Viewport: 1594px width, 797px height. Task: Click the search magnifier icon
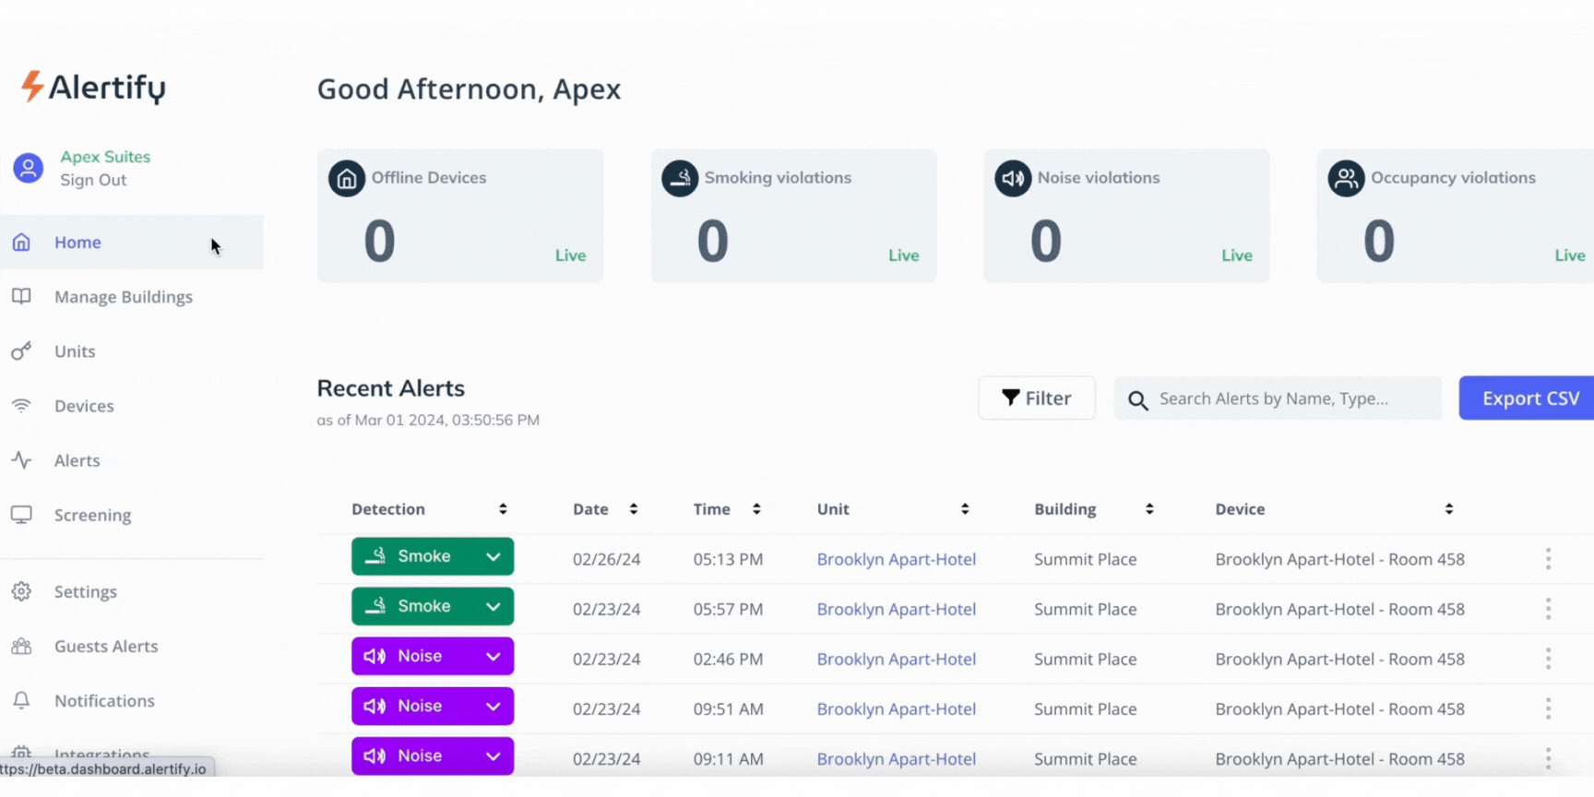click(1138, 400)
